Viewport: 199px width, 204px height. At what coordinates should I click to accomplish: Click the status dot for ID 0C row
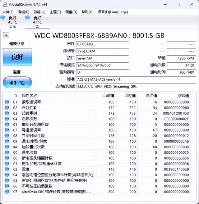tap(7, 152)
